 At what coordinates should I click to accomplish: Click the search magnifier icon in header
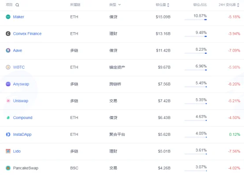click(17, 5)
